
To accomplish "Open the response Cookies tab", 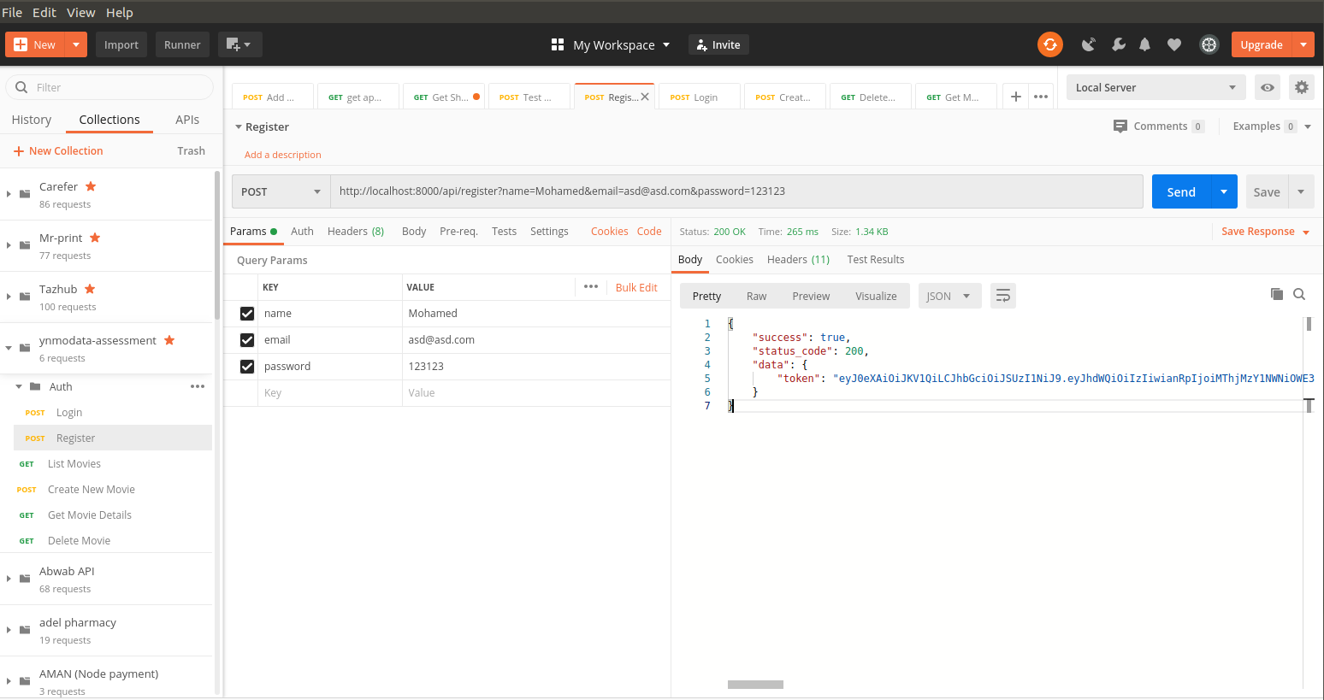I will 735,259.
